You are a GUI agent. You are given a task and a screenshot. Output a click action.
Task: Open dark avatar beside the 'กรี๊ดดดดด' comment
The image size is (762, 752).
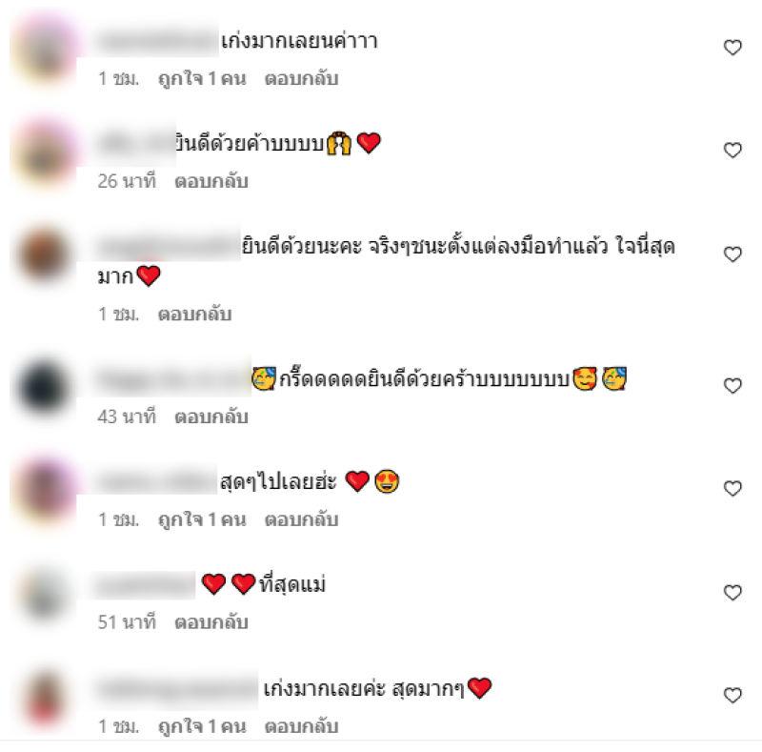click(x=44, y=388)
